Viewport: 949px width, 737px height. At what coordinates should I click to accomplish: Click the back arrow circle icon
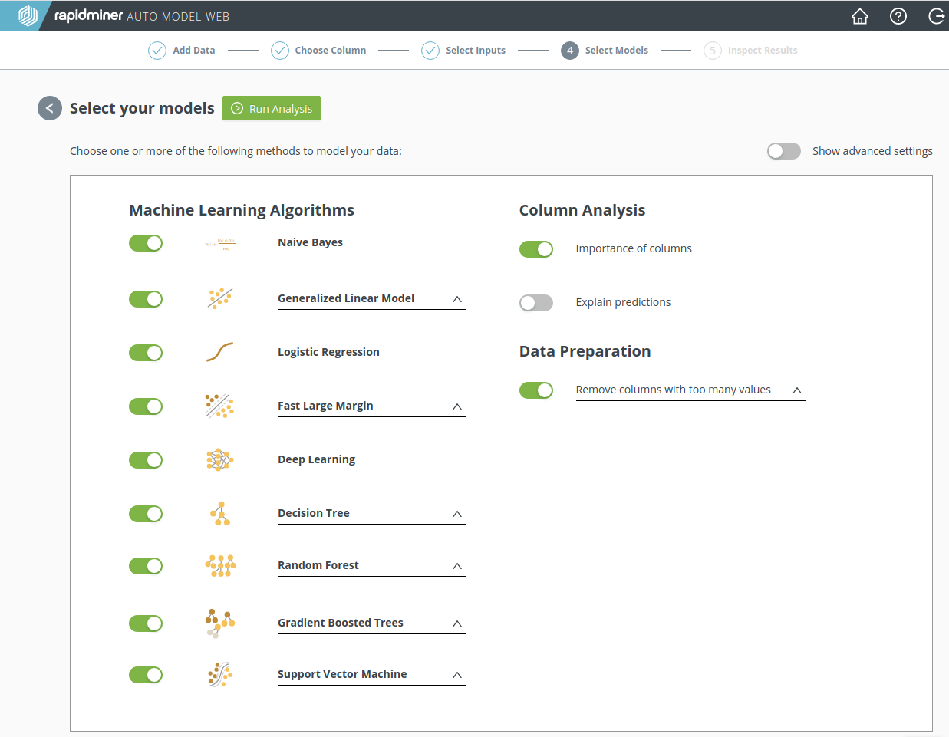click(50, 108)
